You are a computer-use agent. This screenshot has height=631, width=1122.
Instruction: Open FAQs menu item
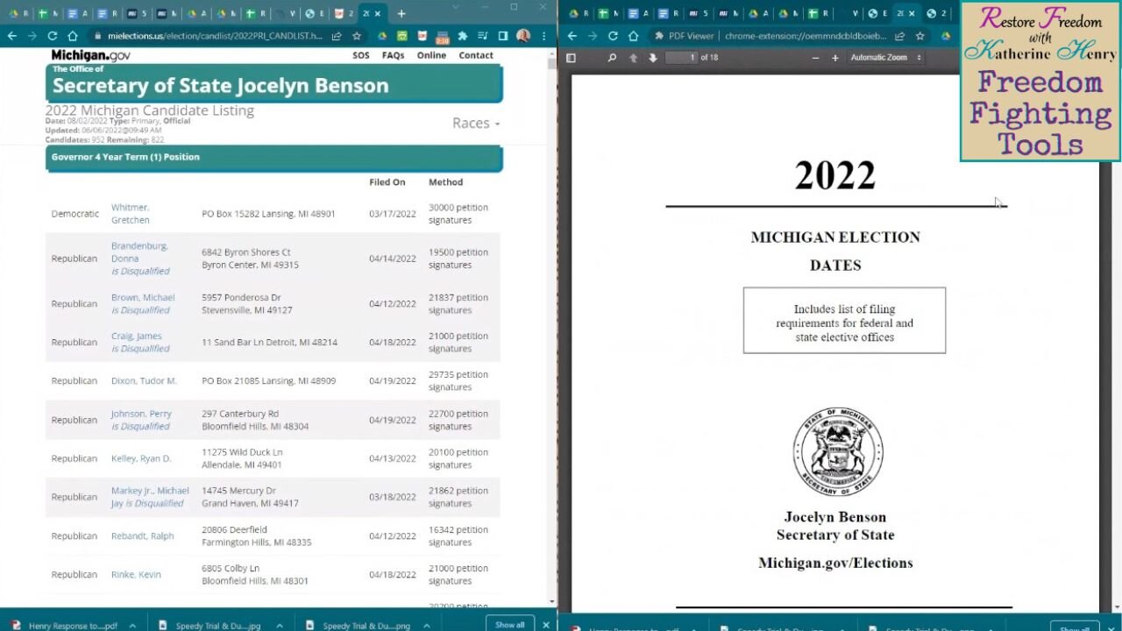pos(393,55)
